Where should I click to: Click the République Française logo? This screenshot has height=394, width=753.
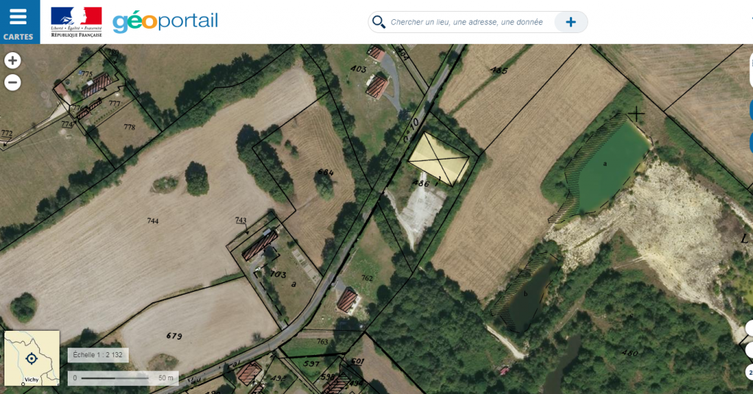[x=76, y=22]
